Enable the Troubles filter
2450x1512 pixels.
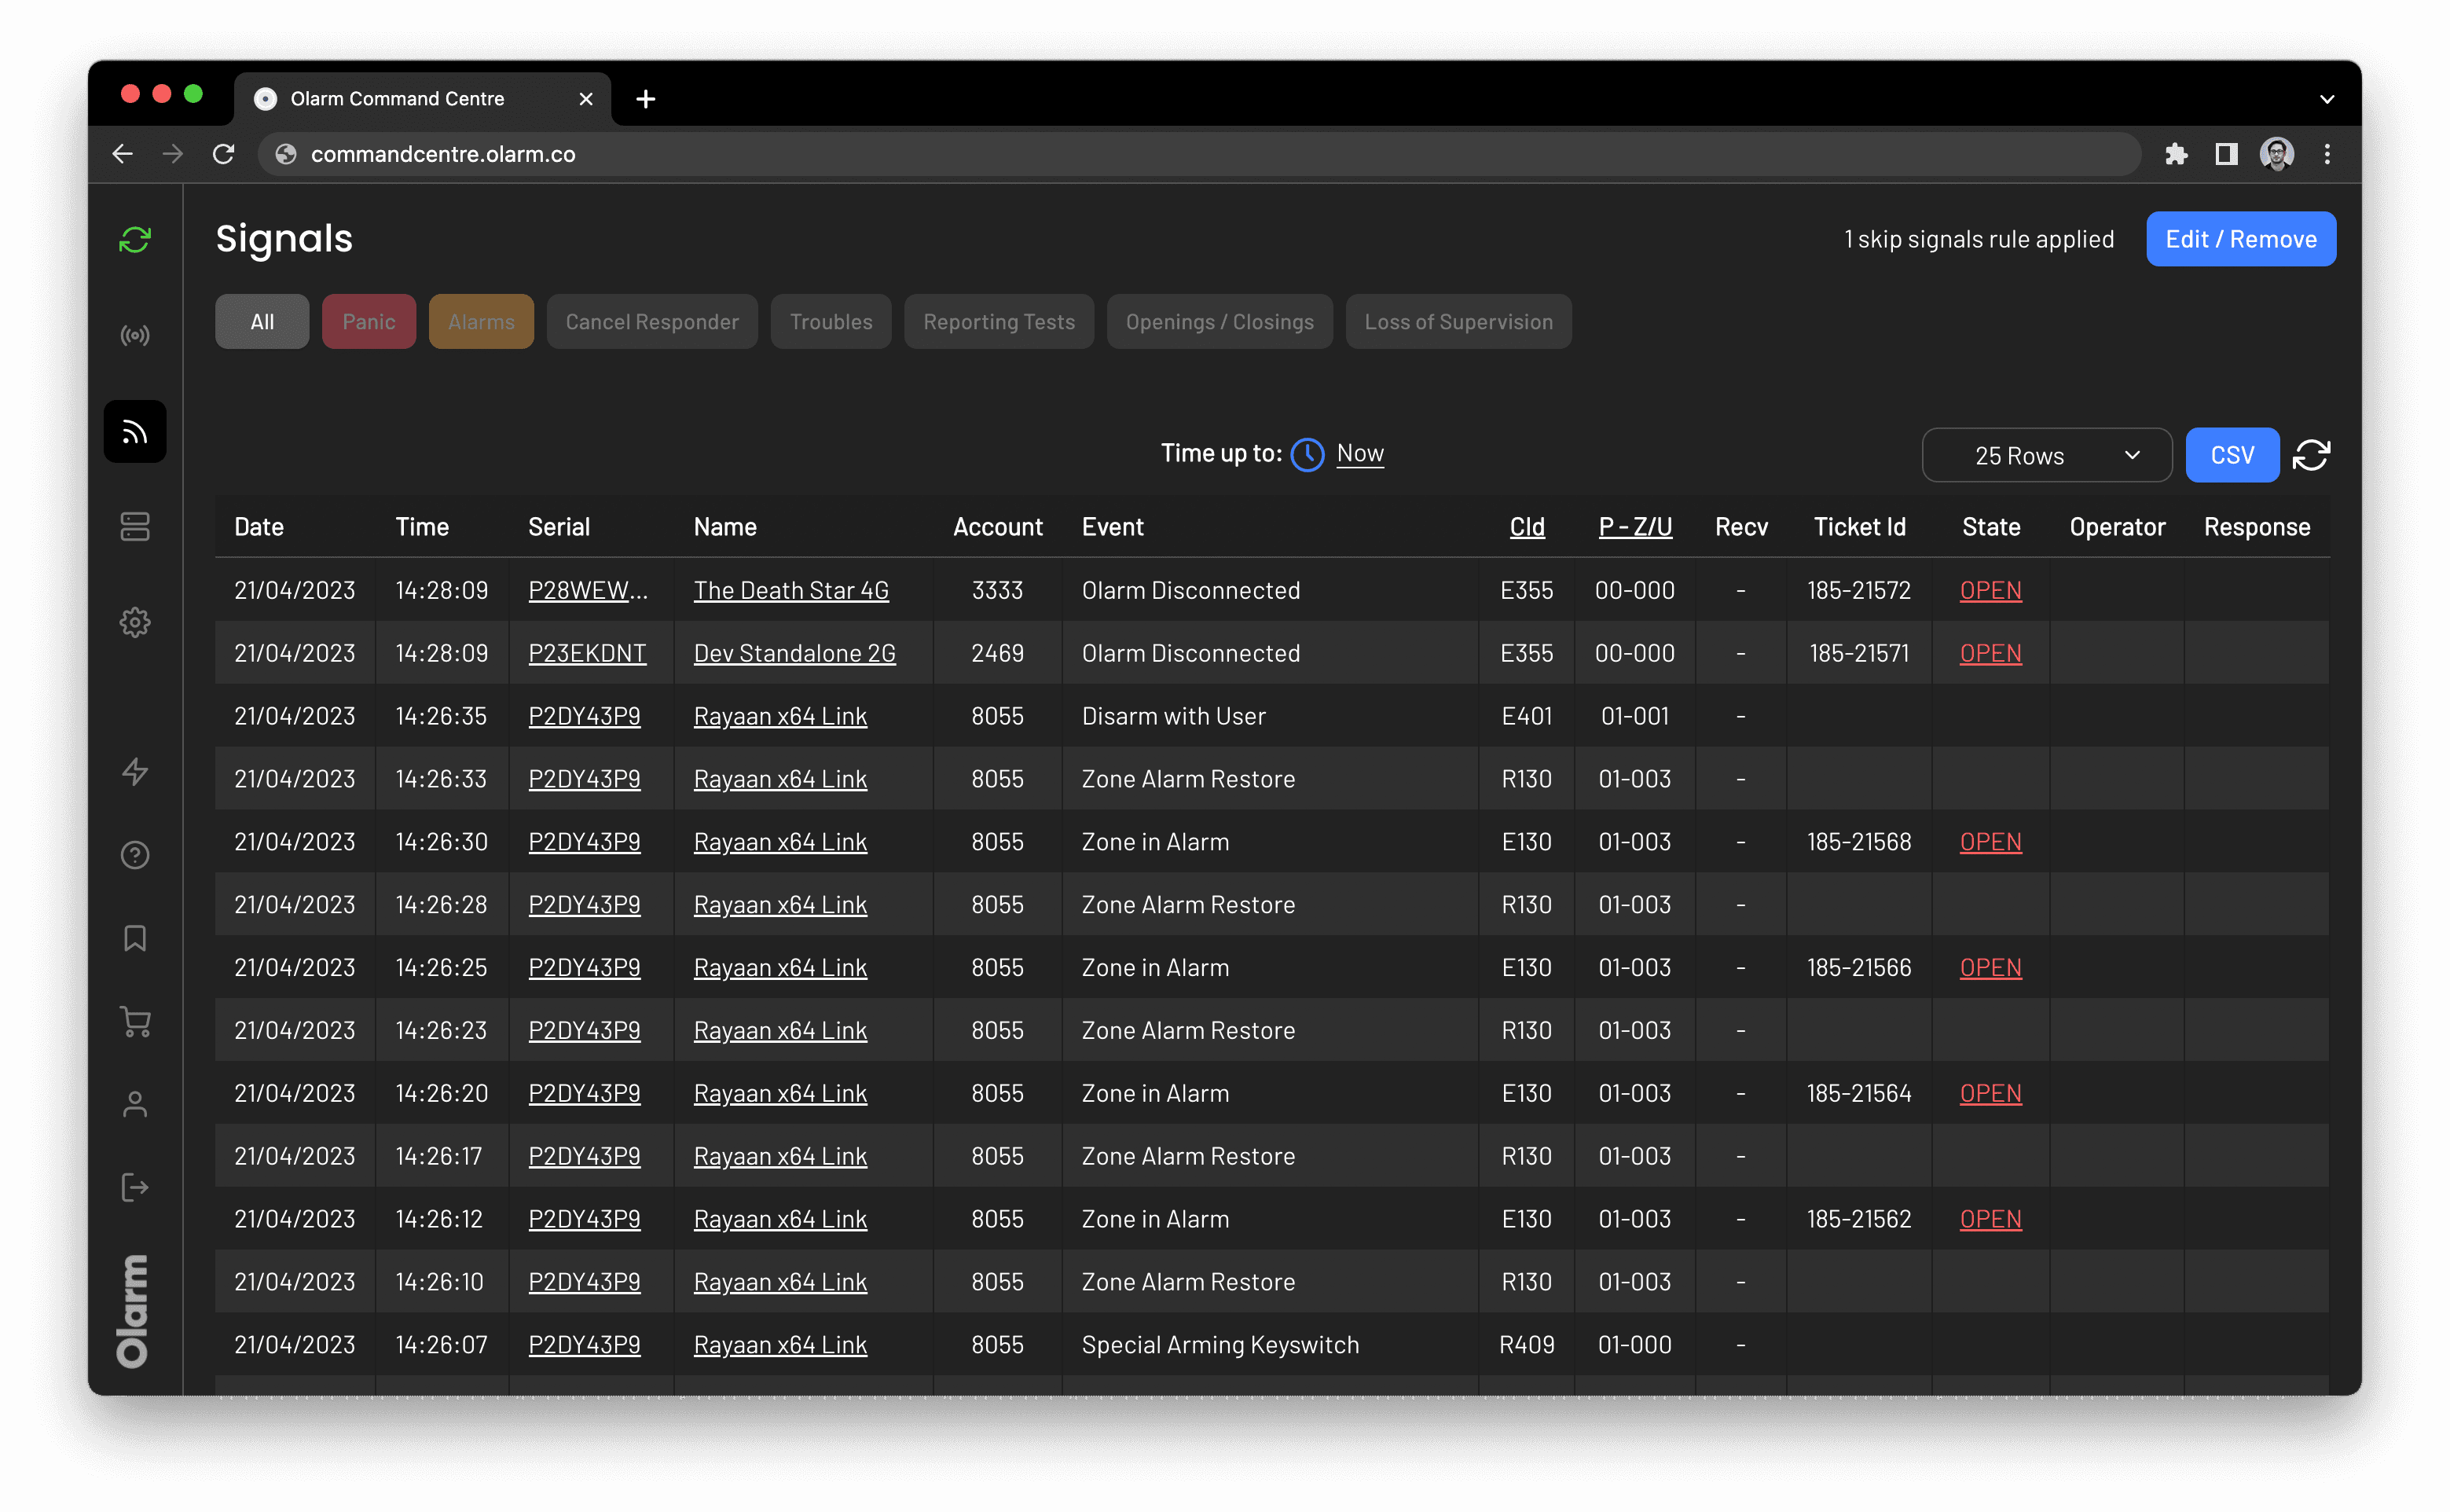click(x=831, y=321)
